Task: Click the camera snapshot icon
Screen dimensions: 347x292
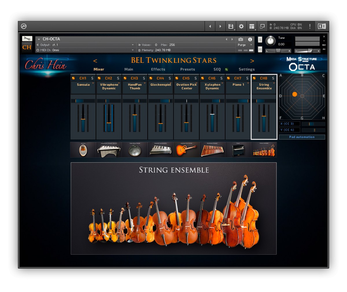Action: point(240,39)
